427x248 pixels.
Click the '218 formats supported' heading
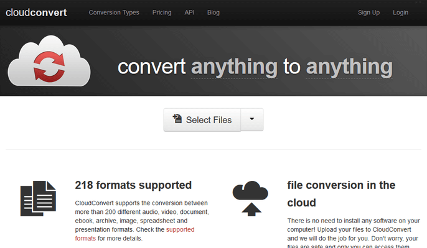click(x=133, y=185)
